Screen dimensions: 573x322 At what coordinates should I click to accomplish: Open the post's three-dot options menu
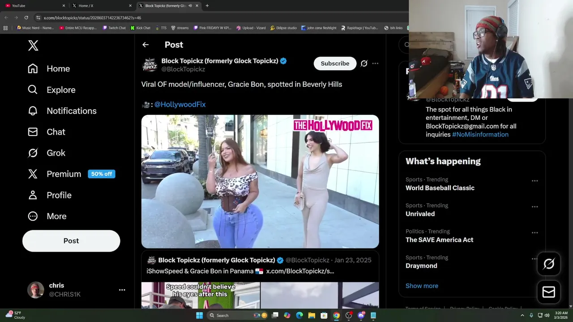point(375,64)
